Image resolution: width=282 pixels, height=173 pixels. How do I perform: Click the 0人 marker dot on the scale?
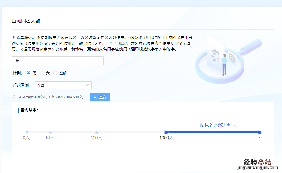27,132
